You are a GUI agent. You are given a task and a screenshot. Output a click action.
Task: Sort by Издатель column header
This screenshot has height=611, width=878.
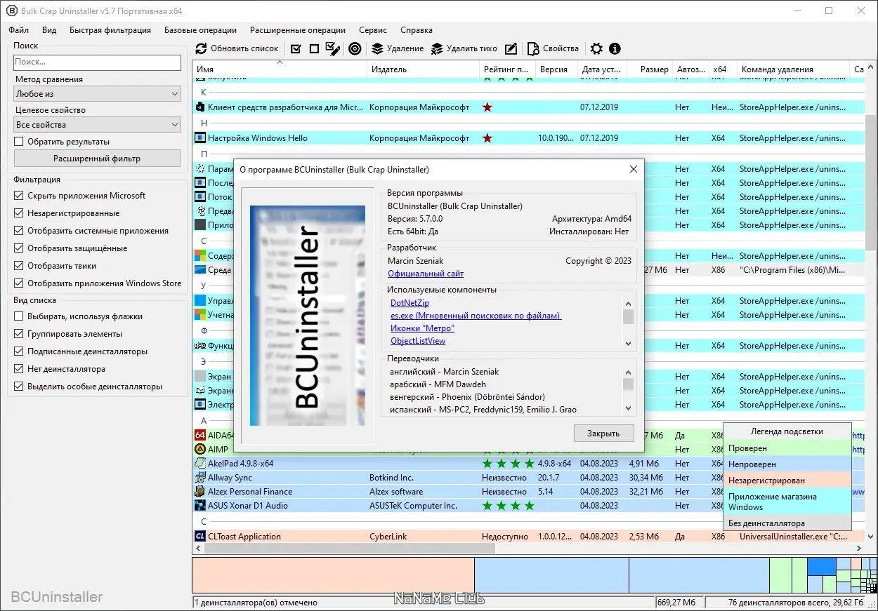click(x=424, y=69)
